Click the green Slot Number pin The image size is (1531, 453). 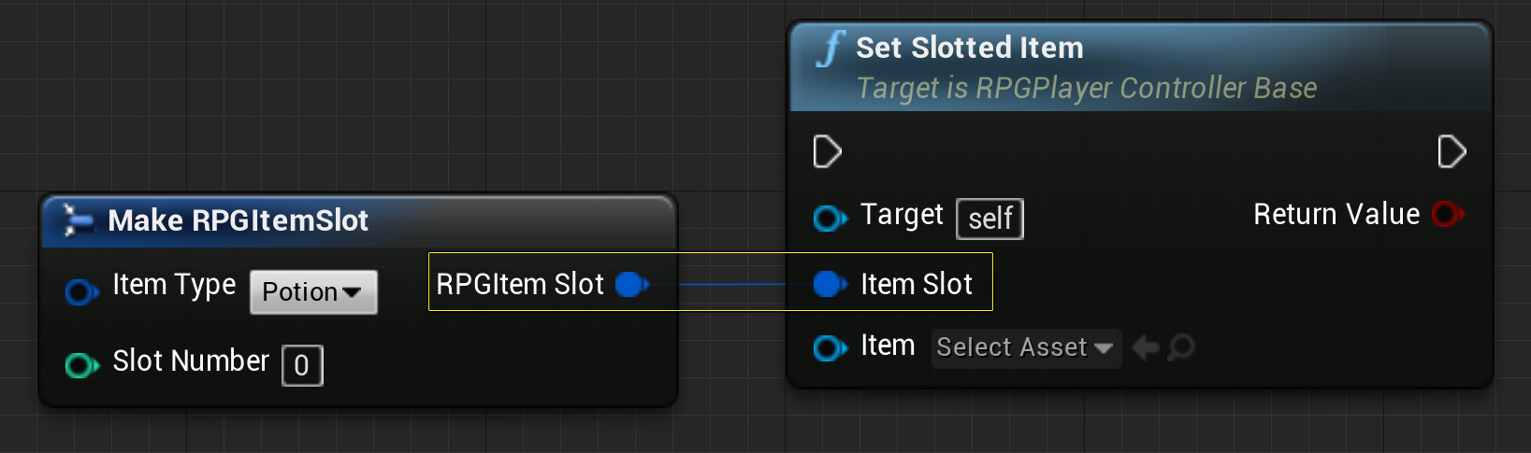[x=81, y=364]
